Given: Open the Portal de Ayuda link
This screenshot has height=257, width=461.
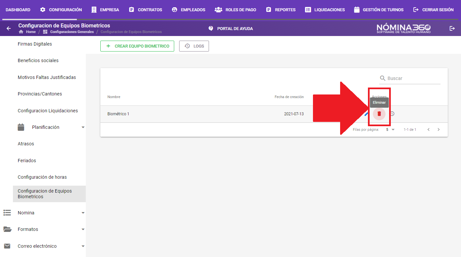Looking at the screenshot, I should pyautogui.click(x=231, y=29).
